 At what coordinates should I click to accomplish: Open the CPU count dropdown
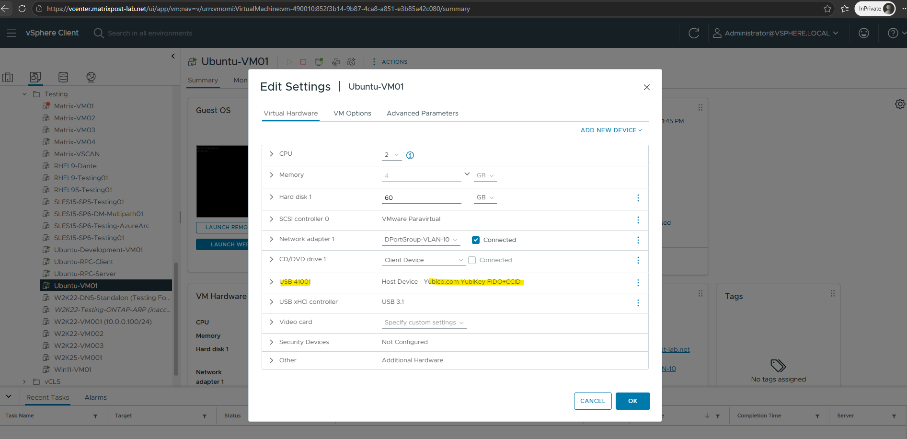[x=392, y=155]
